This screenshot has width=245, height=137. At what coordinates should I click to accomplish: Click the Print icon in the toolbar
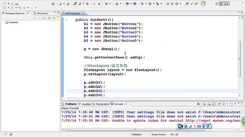(17, 3)
